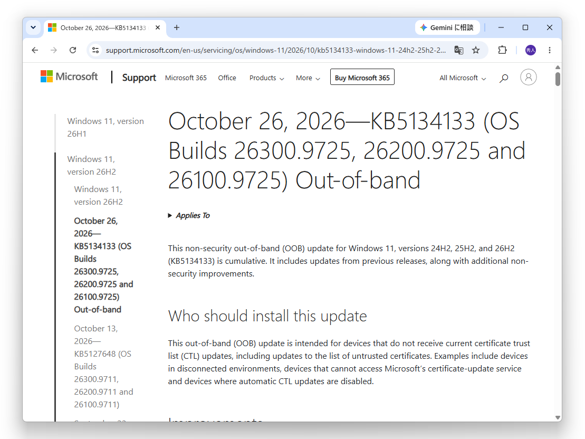Image resolution: width=585 pixels, height=439 pixels.
Task: Open a new browser tab
Action: [177, 27]
